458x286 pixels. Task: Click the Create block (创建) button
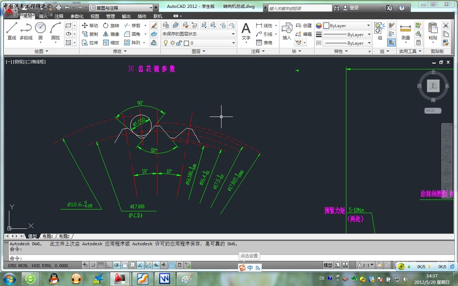[x=304, y=25]
